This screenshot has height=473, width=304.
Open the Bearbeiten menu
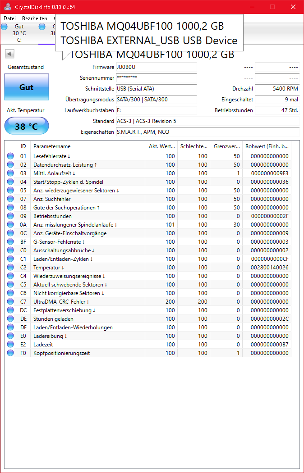click(35, 18)
